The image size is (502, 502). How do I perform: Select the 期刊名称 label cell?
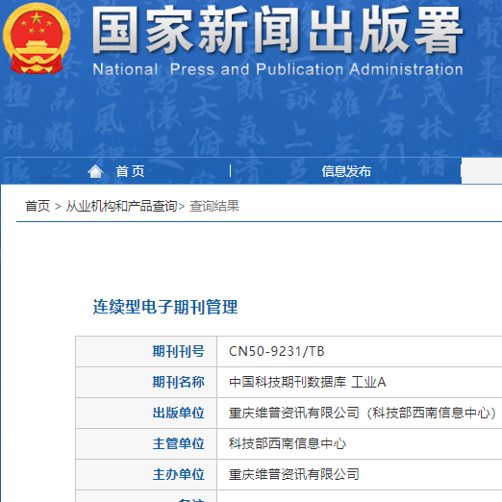146,382
